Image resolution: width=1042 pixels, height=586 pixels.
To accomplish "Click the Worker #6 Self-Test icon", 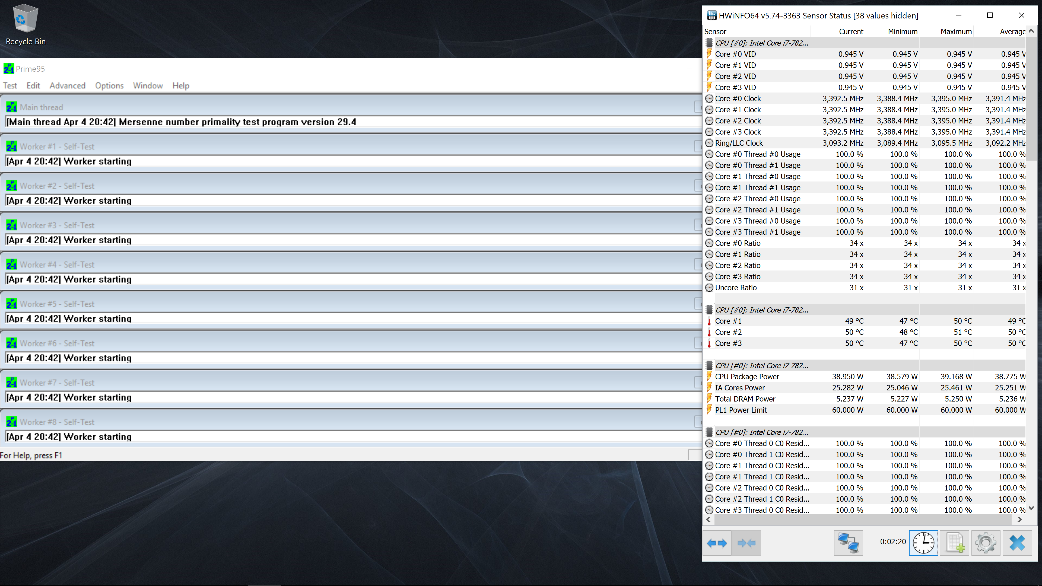I will [x=12, y=343].
